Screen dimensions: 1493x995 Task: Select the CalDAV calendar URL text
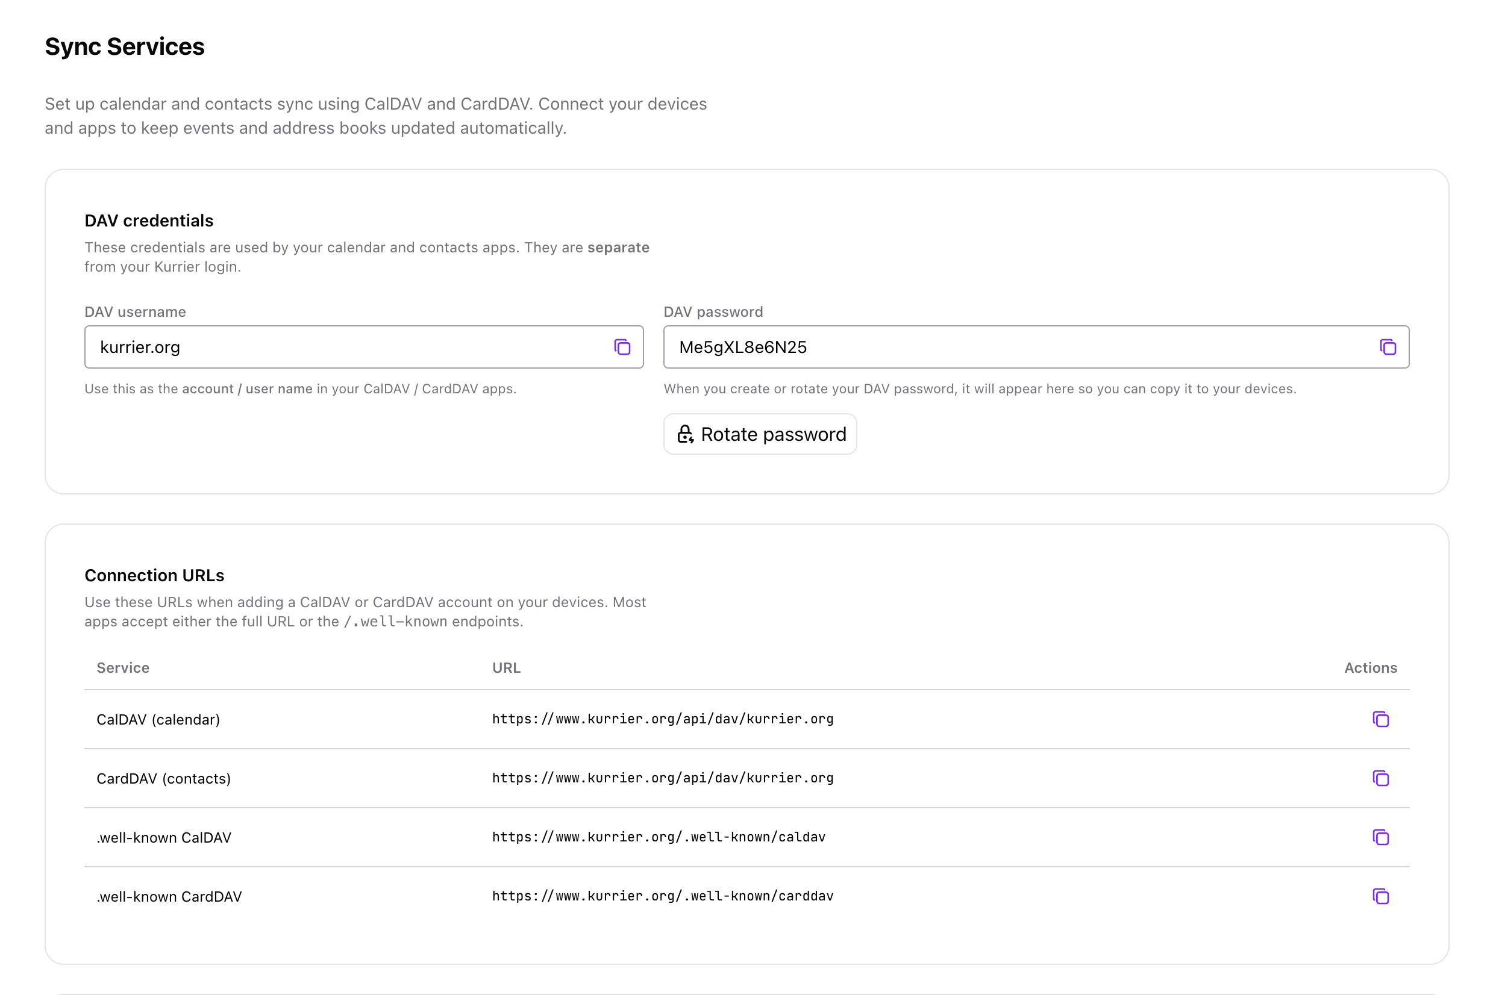coord(662,719)
